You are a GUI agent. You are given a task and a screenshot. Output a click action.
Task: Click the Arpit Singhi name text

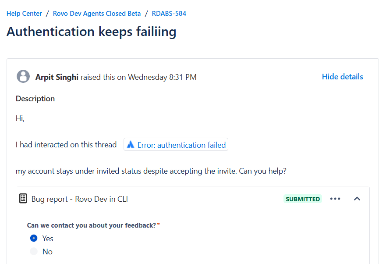[x=57, y=77]
